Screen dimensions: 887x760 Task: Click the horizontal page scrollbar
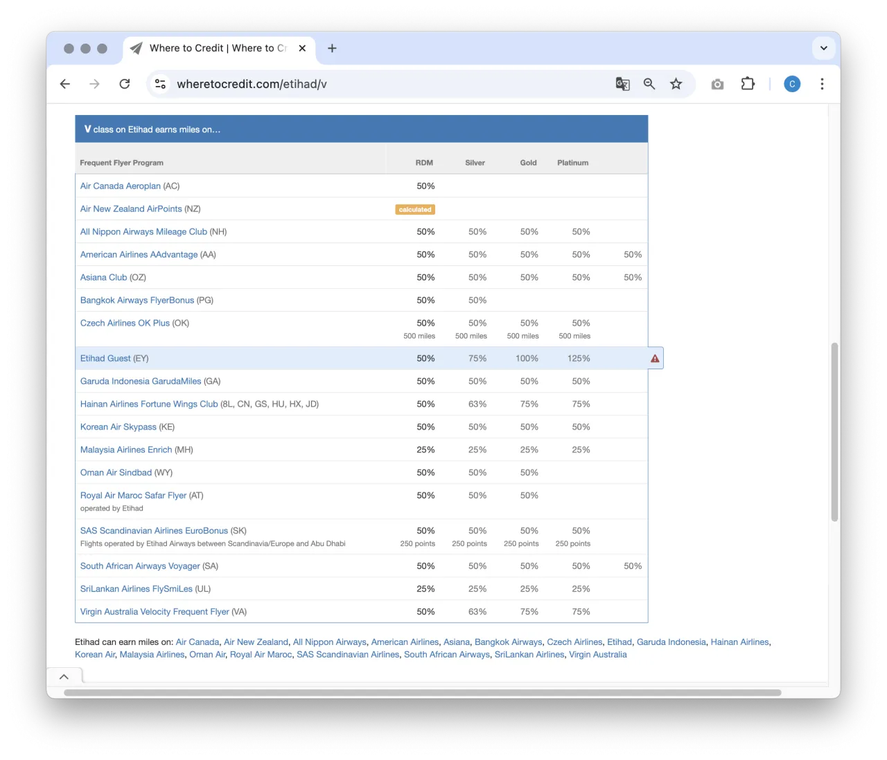423,693
